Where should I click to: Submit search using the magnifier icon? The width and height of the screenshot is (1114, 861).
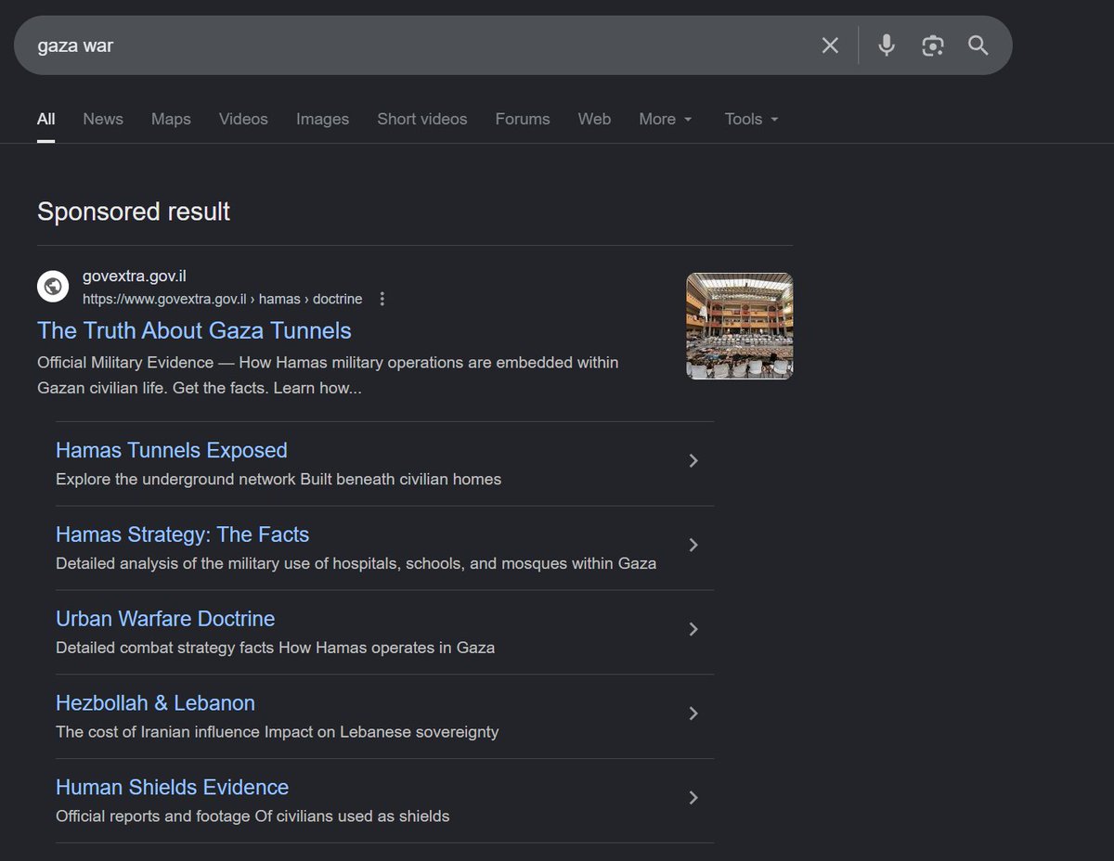[x=978, y=45]
